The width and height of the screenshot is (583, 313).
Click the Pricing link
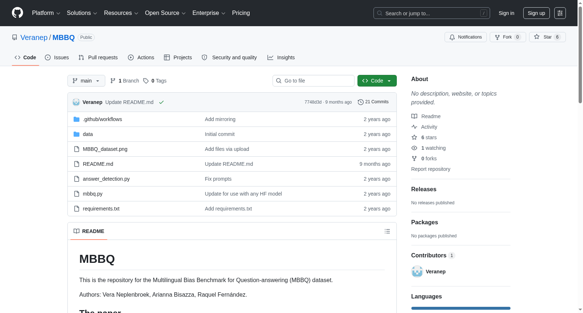(241, 13)
